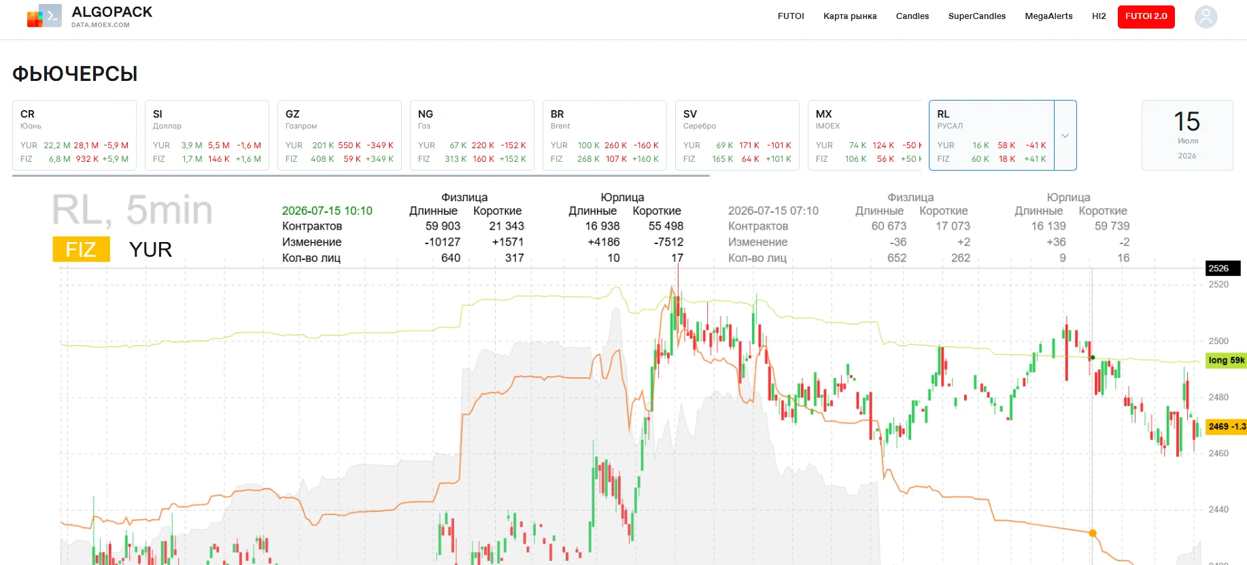Choose the GZ Газпром futures card
The image size is (1247, 565).
(339, 135)
